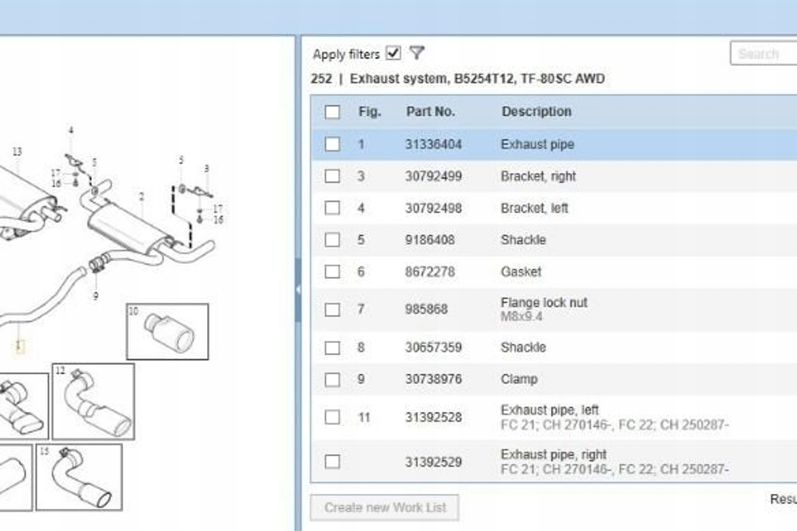
Task: Click highlighted callout 1 in the diagram
Action: tap(19, 346)
